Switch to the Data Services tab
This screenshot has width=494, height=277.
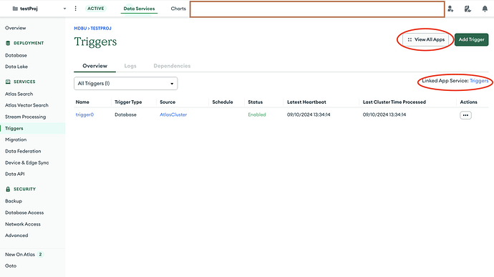[139, 9]
